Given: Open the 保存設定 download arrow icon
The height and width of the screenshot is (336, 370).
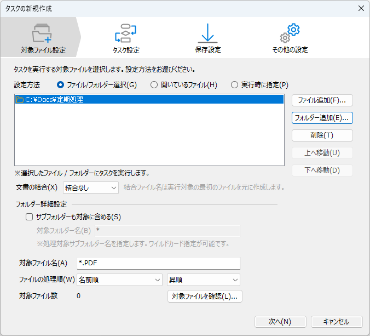Looking at the screenshot, I should (207, 33).
